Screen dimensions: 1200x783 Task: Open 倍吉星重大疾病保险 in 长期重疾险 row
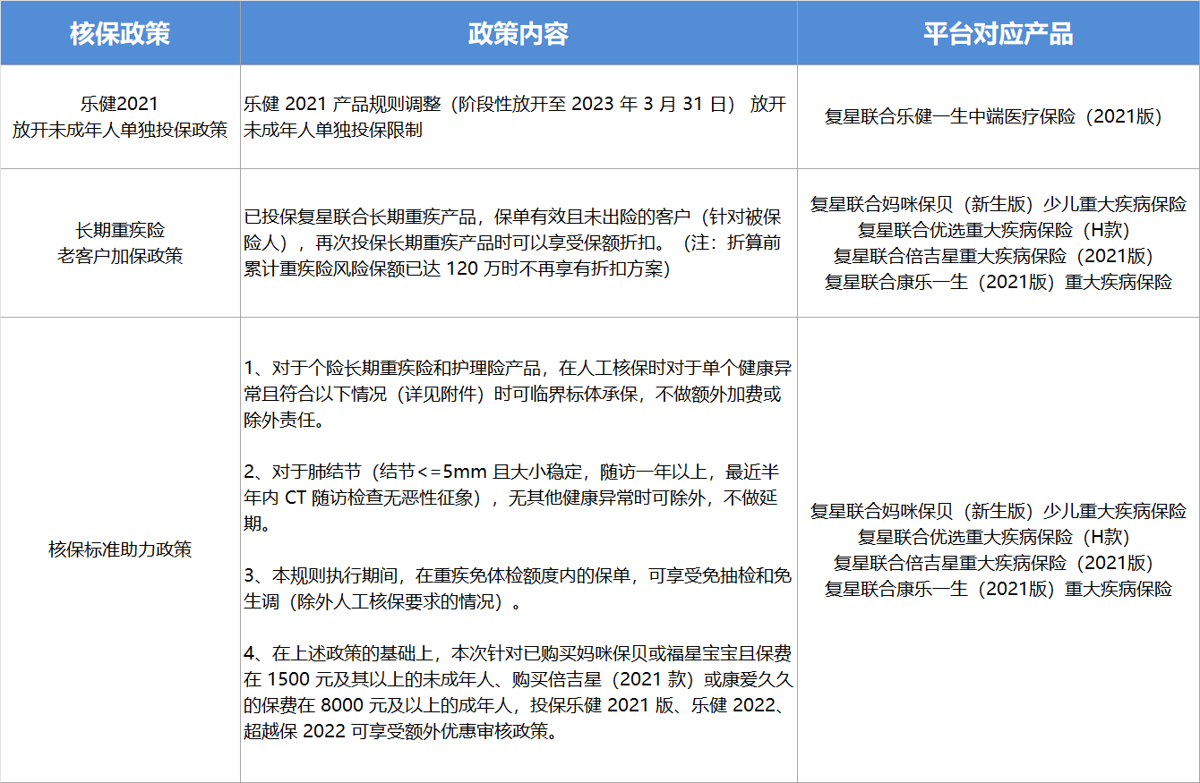[998, 256]
